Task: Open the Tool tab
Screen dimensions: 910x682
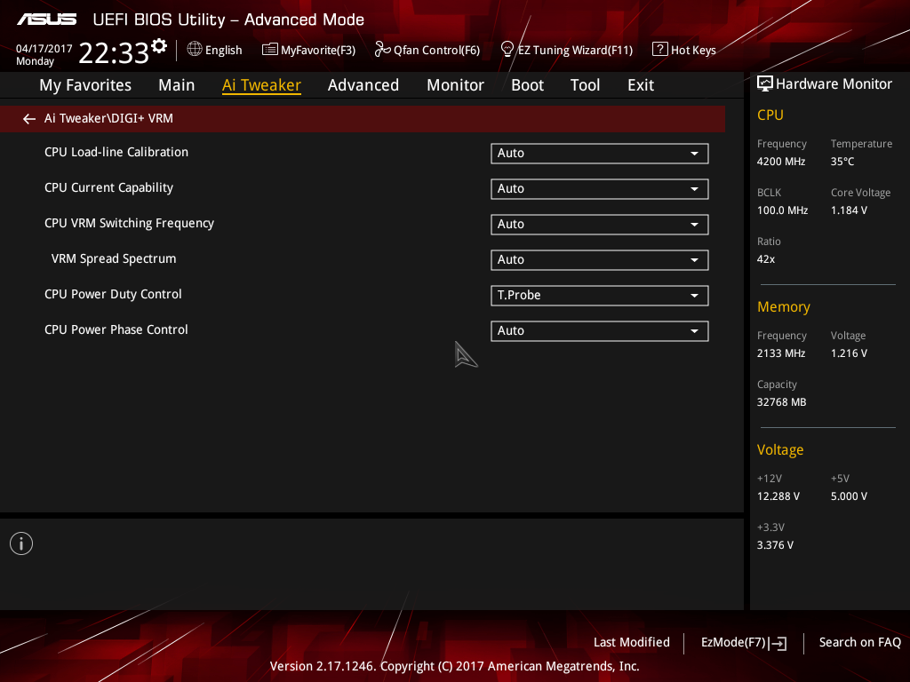Action: click(x=585, y=85)
